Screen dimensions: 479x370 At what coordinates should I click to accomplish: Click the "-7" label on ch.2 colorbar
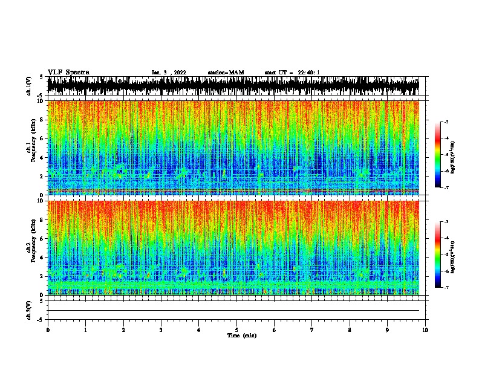446,287
